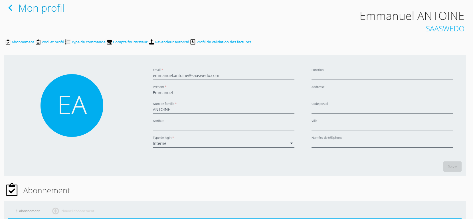The width and height of the screenshot is (473, 219).
Task: Go to Type de commande link
Action: coord(88,42)
